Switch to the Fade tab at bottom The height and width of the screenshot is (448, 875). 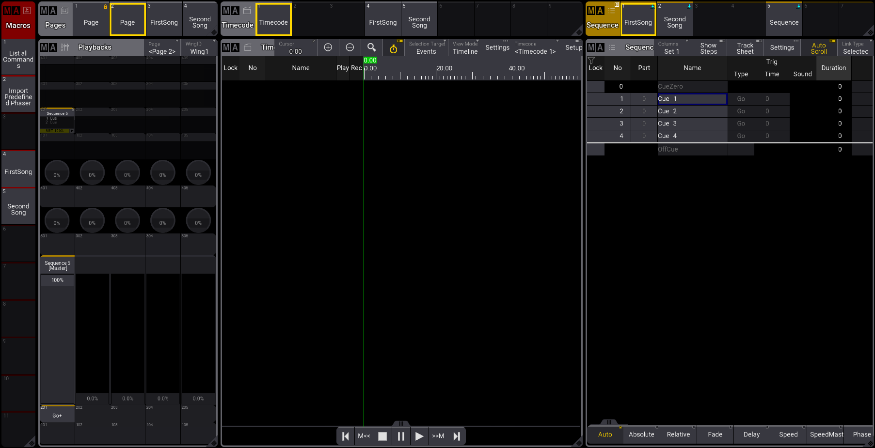[715, 434]
